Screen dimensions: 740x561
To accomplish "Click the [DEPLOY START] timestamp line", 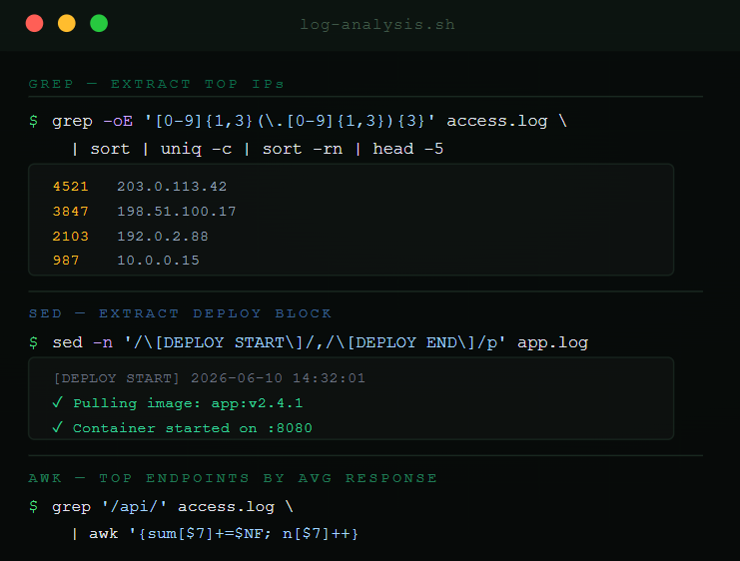I will pyautogui.click(x=209, y=378).
